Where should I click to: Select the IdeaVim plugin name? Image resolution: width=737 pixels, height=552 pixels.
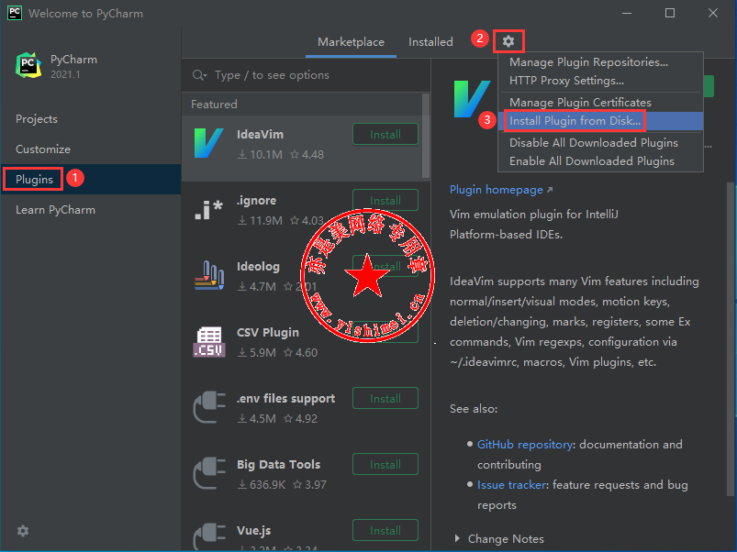coord(260,135)
